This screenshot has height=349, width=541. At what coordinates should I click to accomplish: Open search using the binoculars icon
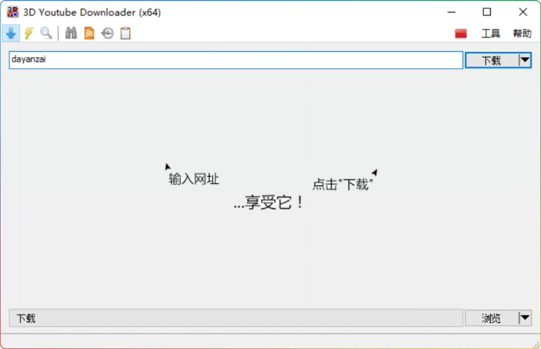pyautogui.click(x=71, y=33)
